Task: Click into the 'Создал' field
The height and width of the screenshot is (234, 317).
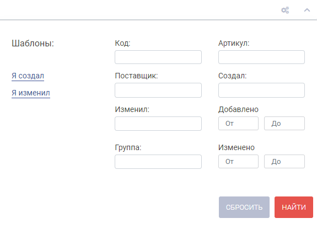Action: point(261,90)
